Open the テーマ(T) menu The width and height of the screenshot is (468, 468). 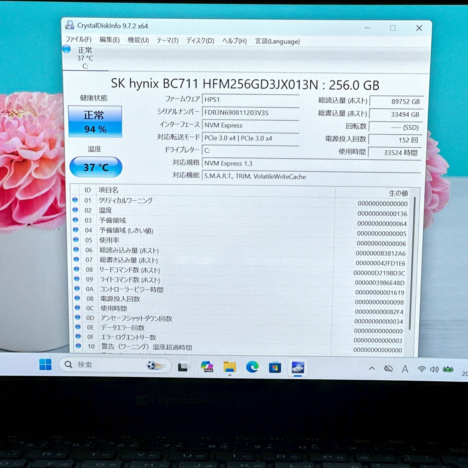167,40
